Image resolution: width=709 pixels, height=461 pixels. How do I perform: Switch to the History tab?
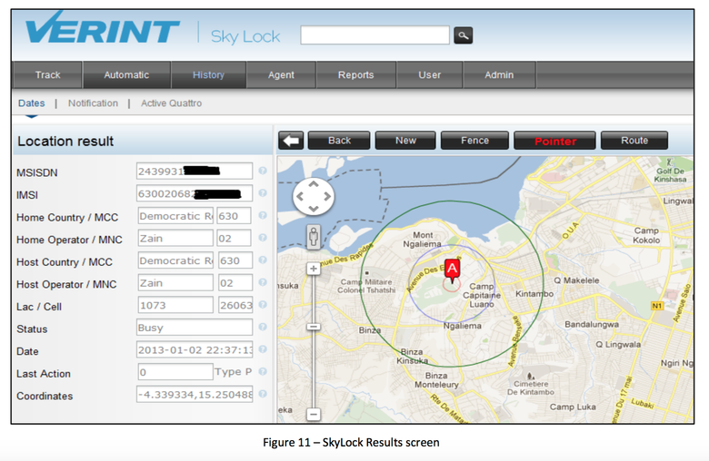click(x=208, y=75)
